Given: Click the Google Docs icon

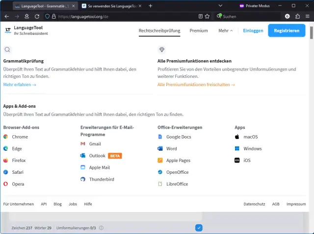Looking at the screenshot, I should [160, 137].
